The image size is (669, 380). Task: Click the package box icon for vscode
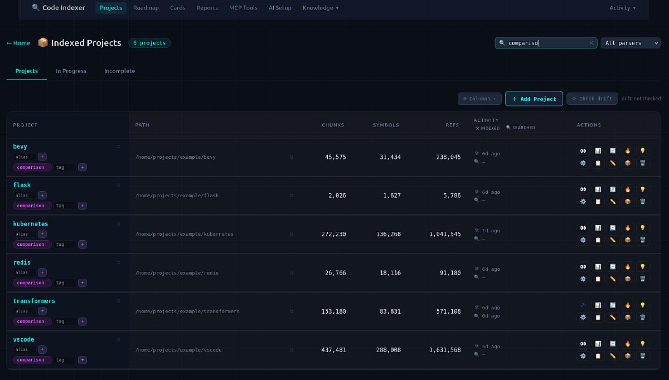tap(628, 356)
